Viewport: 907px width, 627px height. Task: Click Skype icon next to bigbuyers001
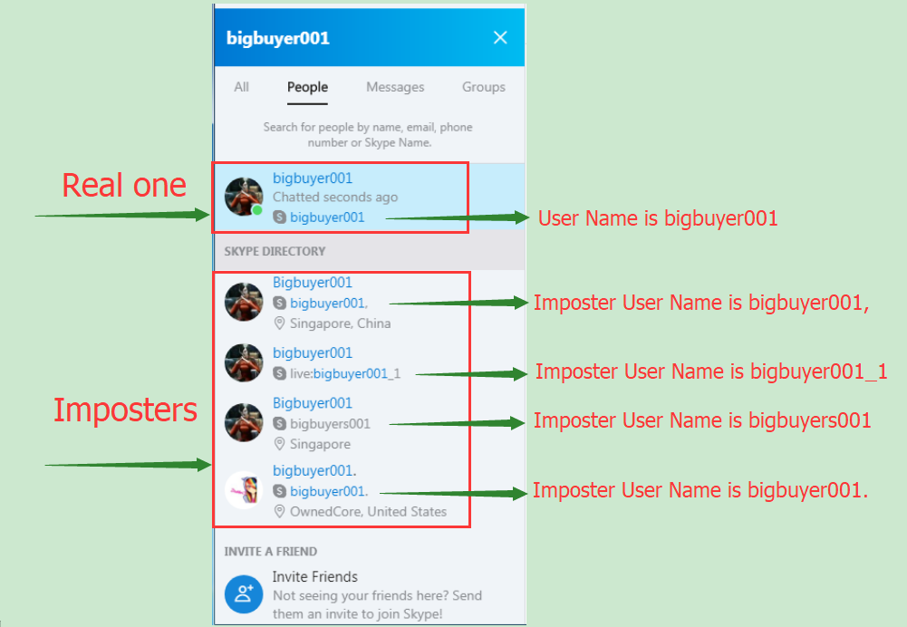point(279,423)
